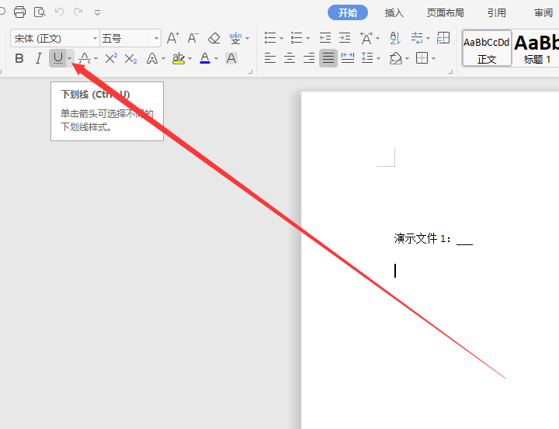This screenshot has height=429, width=559.
Task: Apply the 标题 1 style
Action: (x=536, y=48)
